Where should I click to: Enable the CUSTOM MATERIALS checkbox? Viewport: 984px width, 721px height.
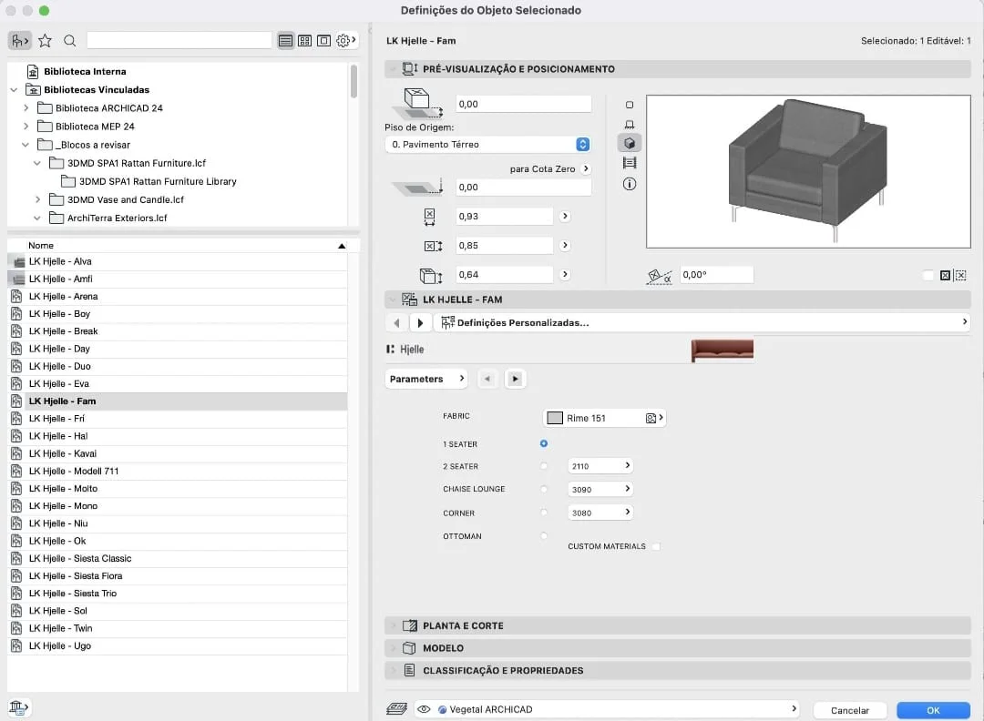coord(655,546)
